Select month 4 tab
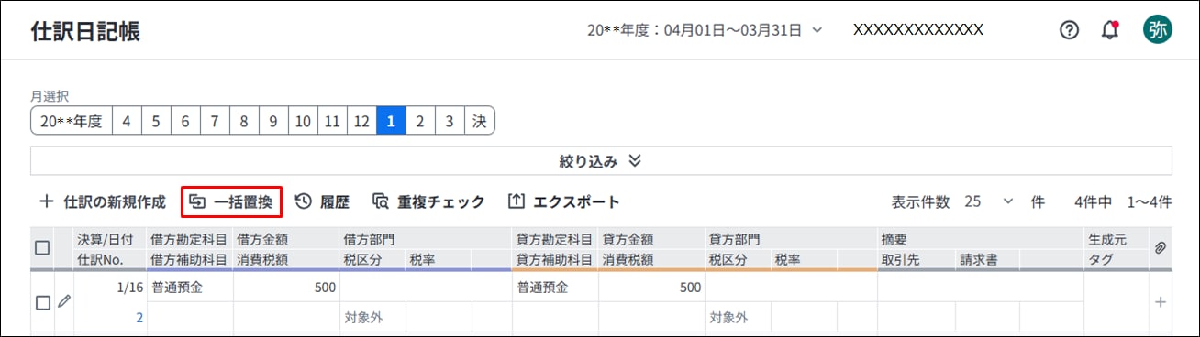The height and width of the screenshot is (337, 1200). pos(127,121)
